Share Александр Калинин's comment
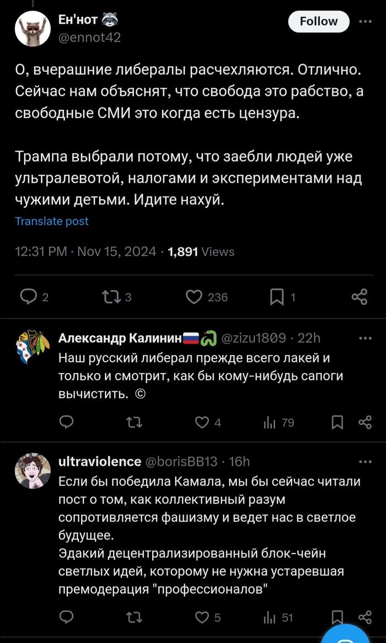Viewport: 386px width, 643px height. pos(364,422)
